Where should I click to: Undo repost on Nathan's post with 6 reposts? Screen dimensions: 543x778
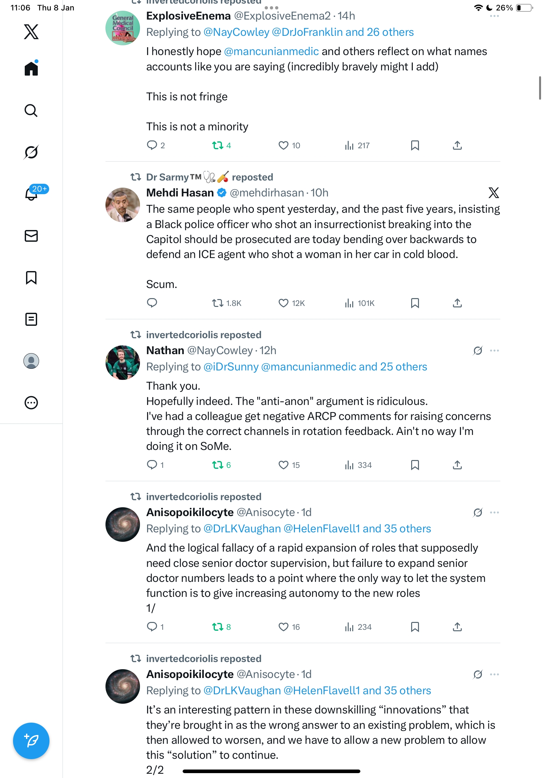[x=221, y=465]
